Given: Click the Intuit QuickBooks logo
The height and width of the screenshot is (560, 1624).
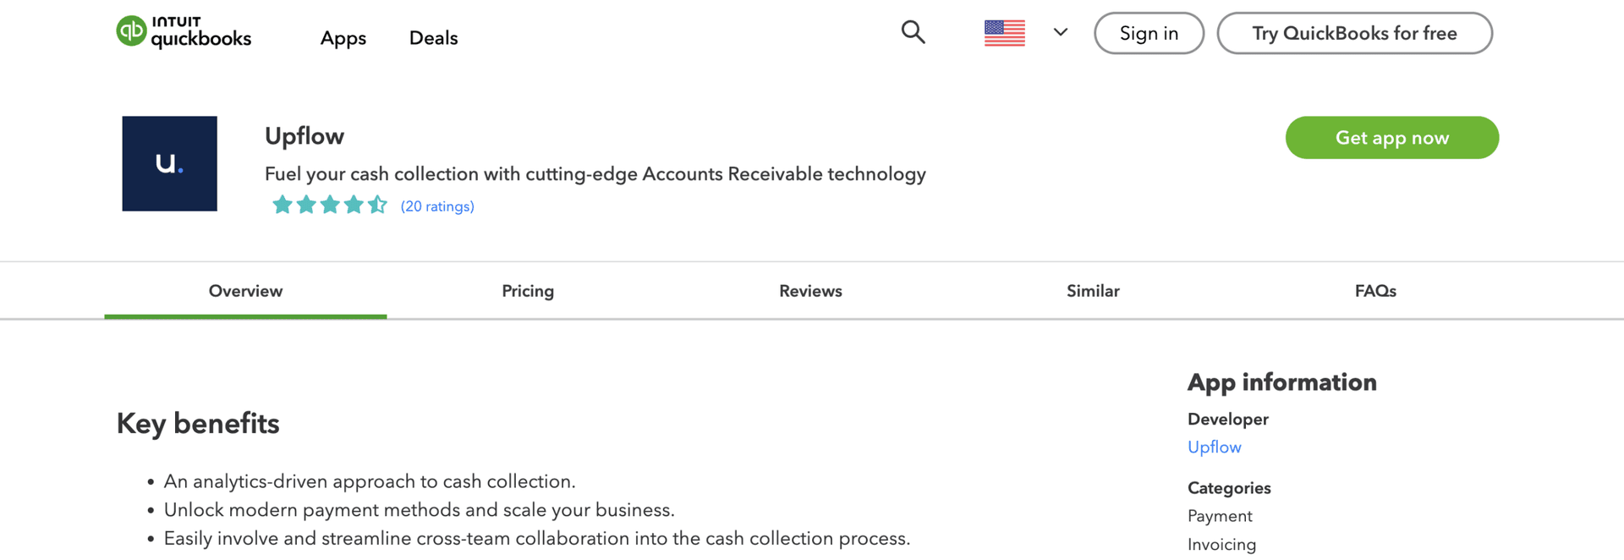Looking at the screenshot, I should click(184, 32).
